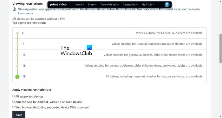222x118 pixels.
Task: Click 'General Audiences and older children' description
Action: [x=157, y=44]
